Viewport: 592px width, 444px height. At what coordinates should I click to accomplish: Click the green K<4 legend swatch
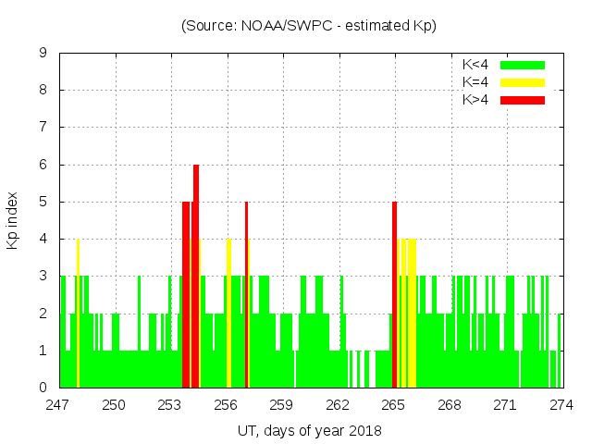[x=523, y=65]
